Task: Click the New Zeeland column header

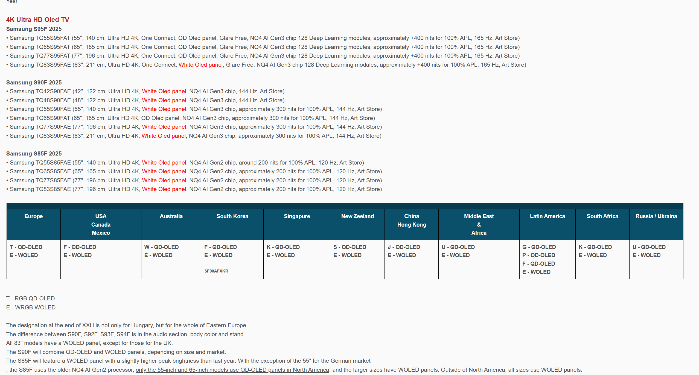Action: (x=357, y=216)
